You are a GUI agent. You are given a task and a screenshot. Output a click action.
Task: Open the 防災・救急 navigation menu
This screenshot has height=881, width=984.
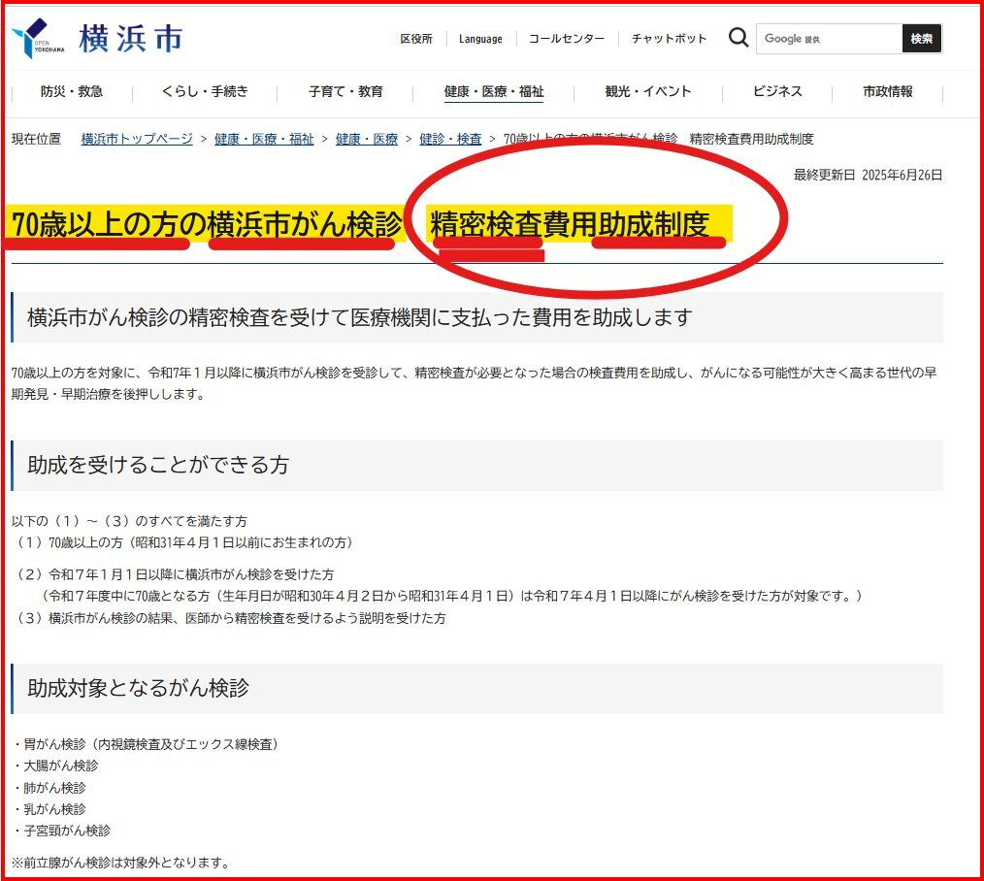point(72,92)
